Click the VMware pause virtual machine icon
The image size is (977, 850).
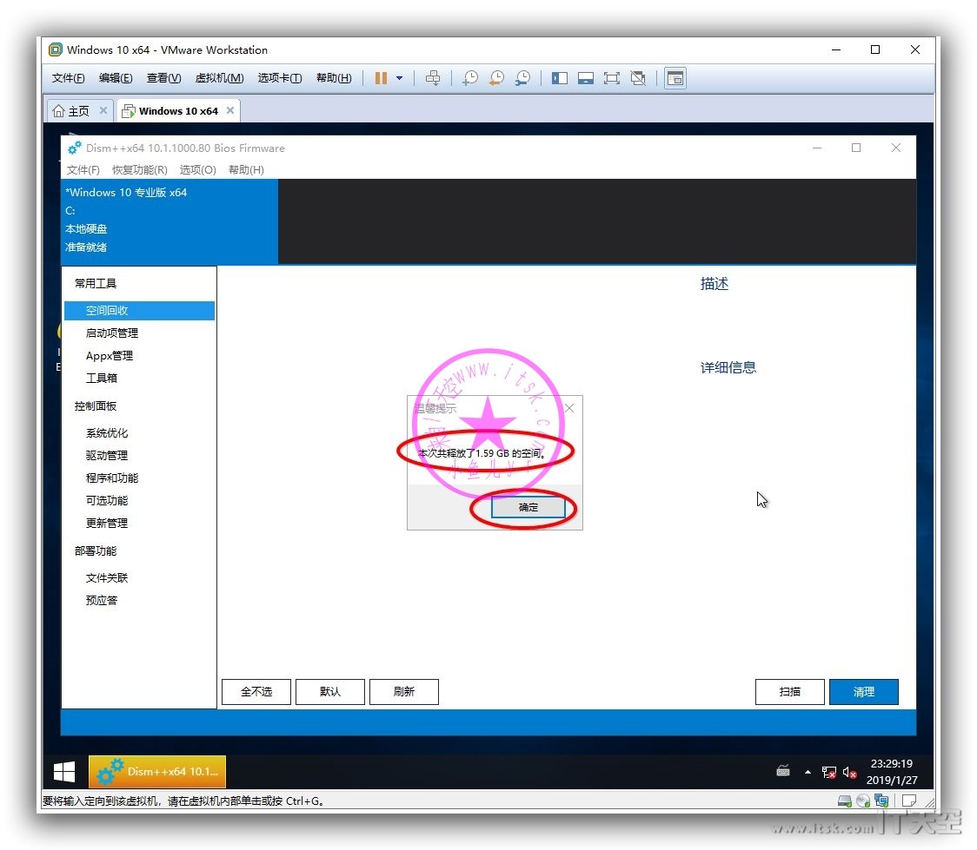[381, 78]
